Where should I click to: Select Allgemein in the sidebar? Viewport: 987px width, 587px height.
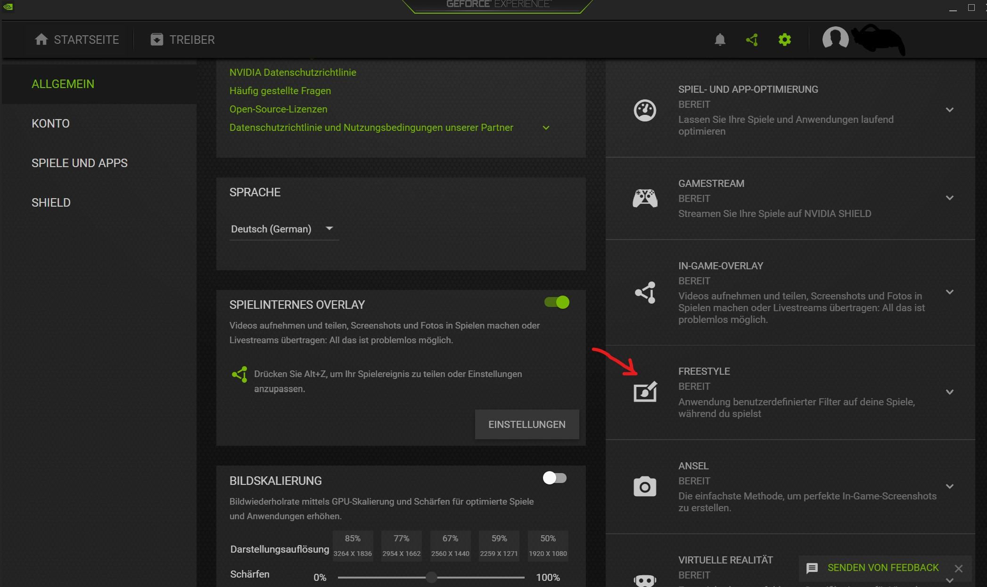(x=99, y=84)
